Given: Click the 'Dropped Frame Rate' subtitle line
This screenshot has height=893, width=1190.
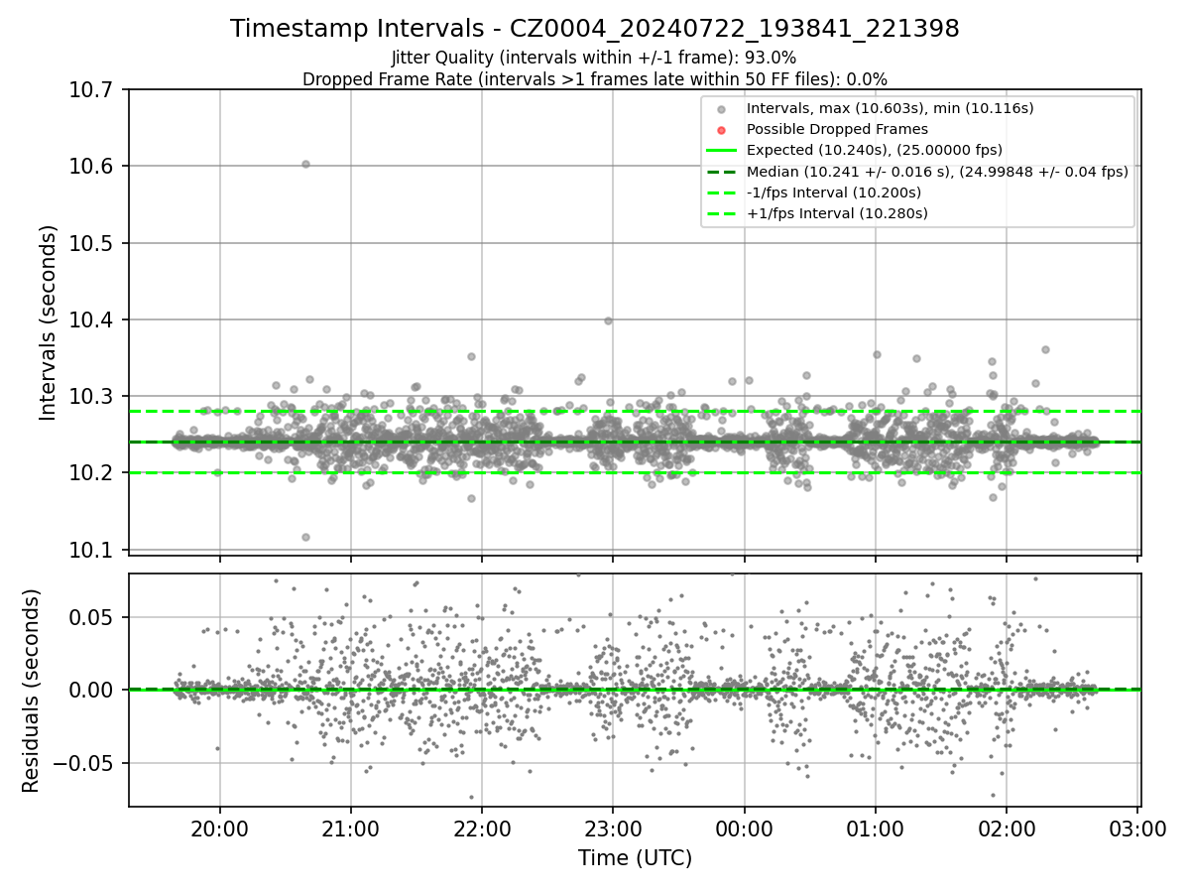Looking at the screenshot, I should point(595,78).
